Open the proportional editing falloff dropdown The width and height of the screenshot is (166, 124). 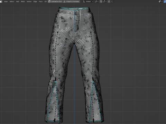click(112, 1)
